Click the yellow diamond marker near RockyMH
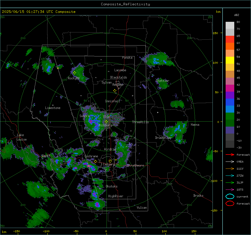The width and height of the screenshot is (251, 235). coord(74,73)
